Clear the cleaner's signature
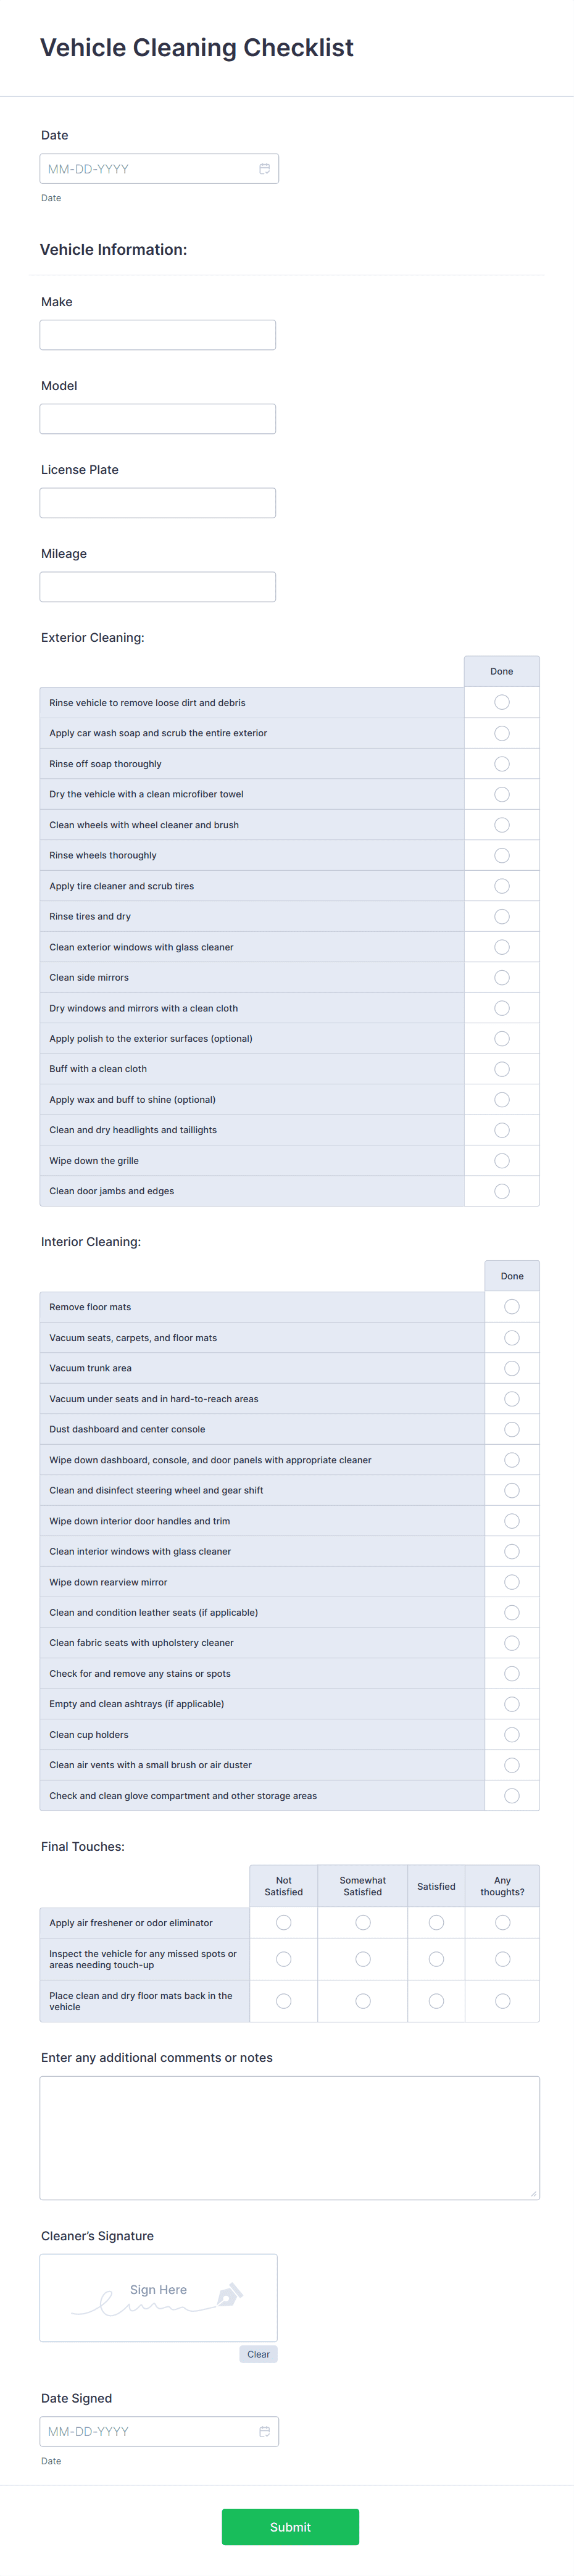Viewport: 574px width, 2576px height. (x=258, y=2353)
